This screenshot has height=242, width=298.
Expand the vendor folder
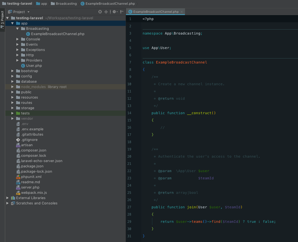tap(12, 118)
